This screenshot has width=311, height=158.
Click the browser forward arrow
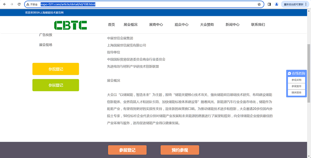(12, 4)
